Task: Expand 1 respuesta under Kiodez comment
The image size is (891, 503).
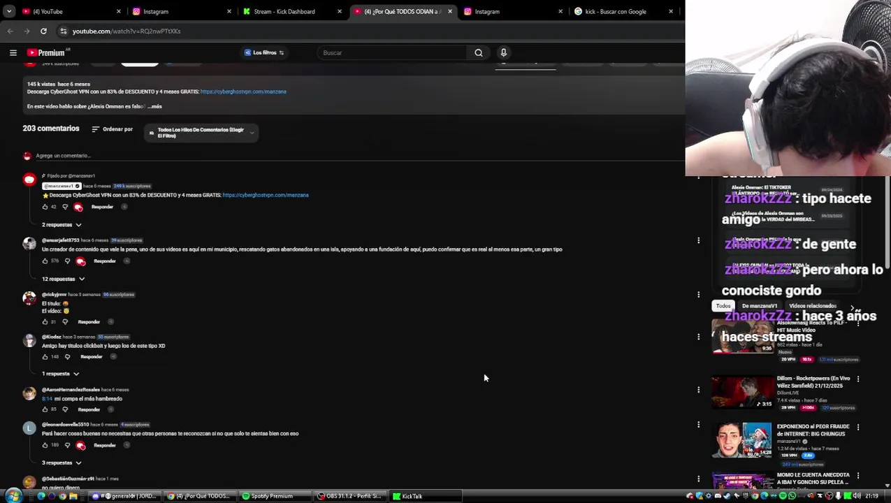Action: 61,374
